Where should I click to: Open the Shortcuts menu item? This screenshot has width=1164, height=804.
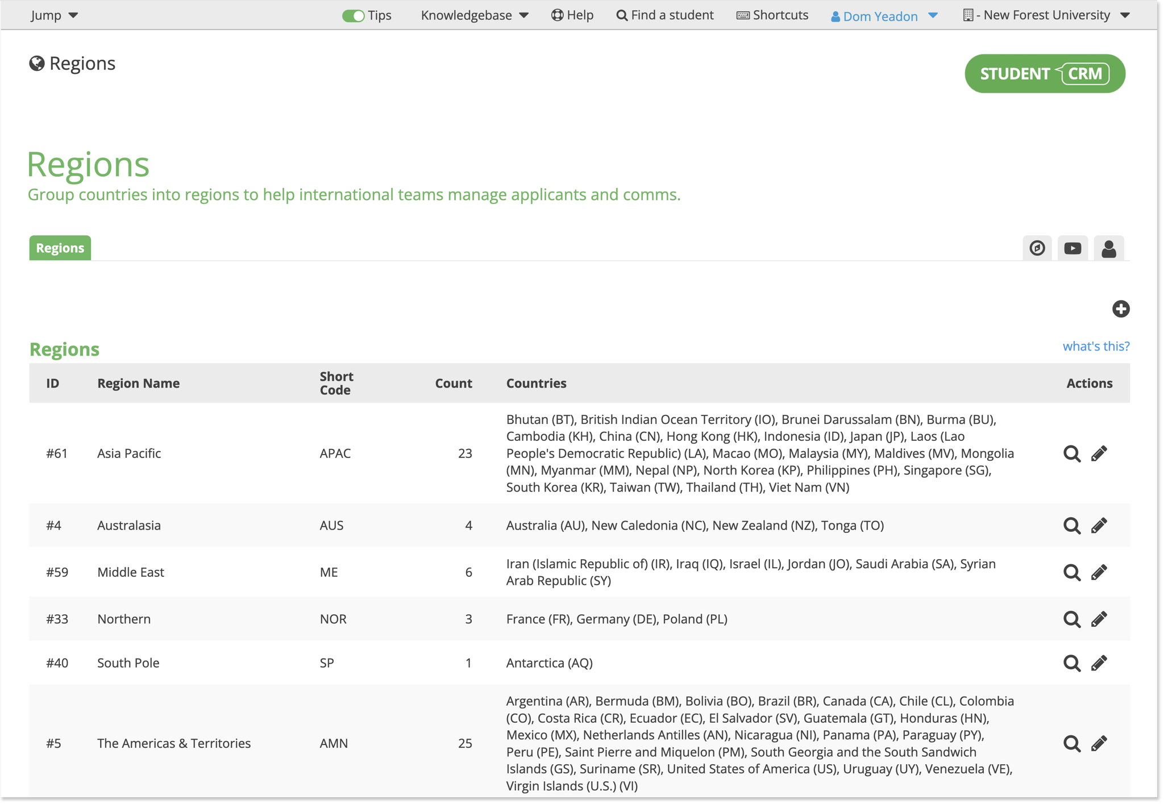tap(772, 15)
